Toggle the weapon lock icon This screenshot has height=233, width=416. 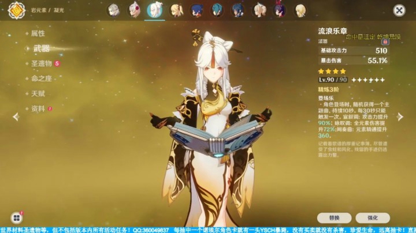(385, 42)
